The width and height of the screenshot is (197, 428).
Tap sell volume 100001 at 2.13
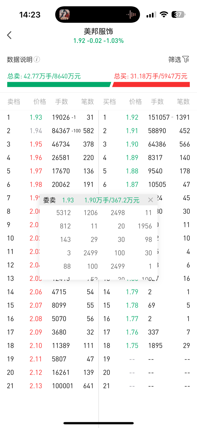tap(63, 386)
